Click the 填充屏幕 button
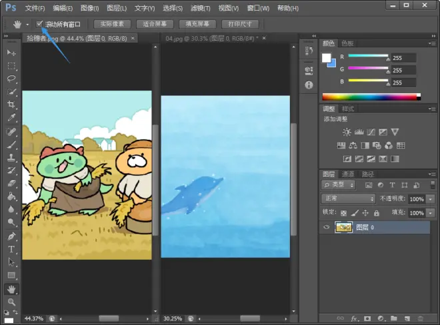Image resolution: width=440 pixels, height=325 pixels. [x=197, y=24]
